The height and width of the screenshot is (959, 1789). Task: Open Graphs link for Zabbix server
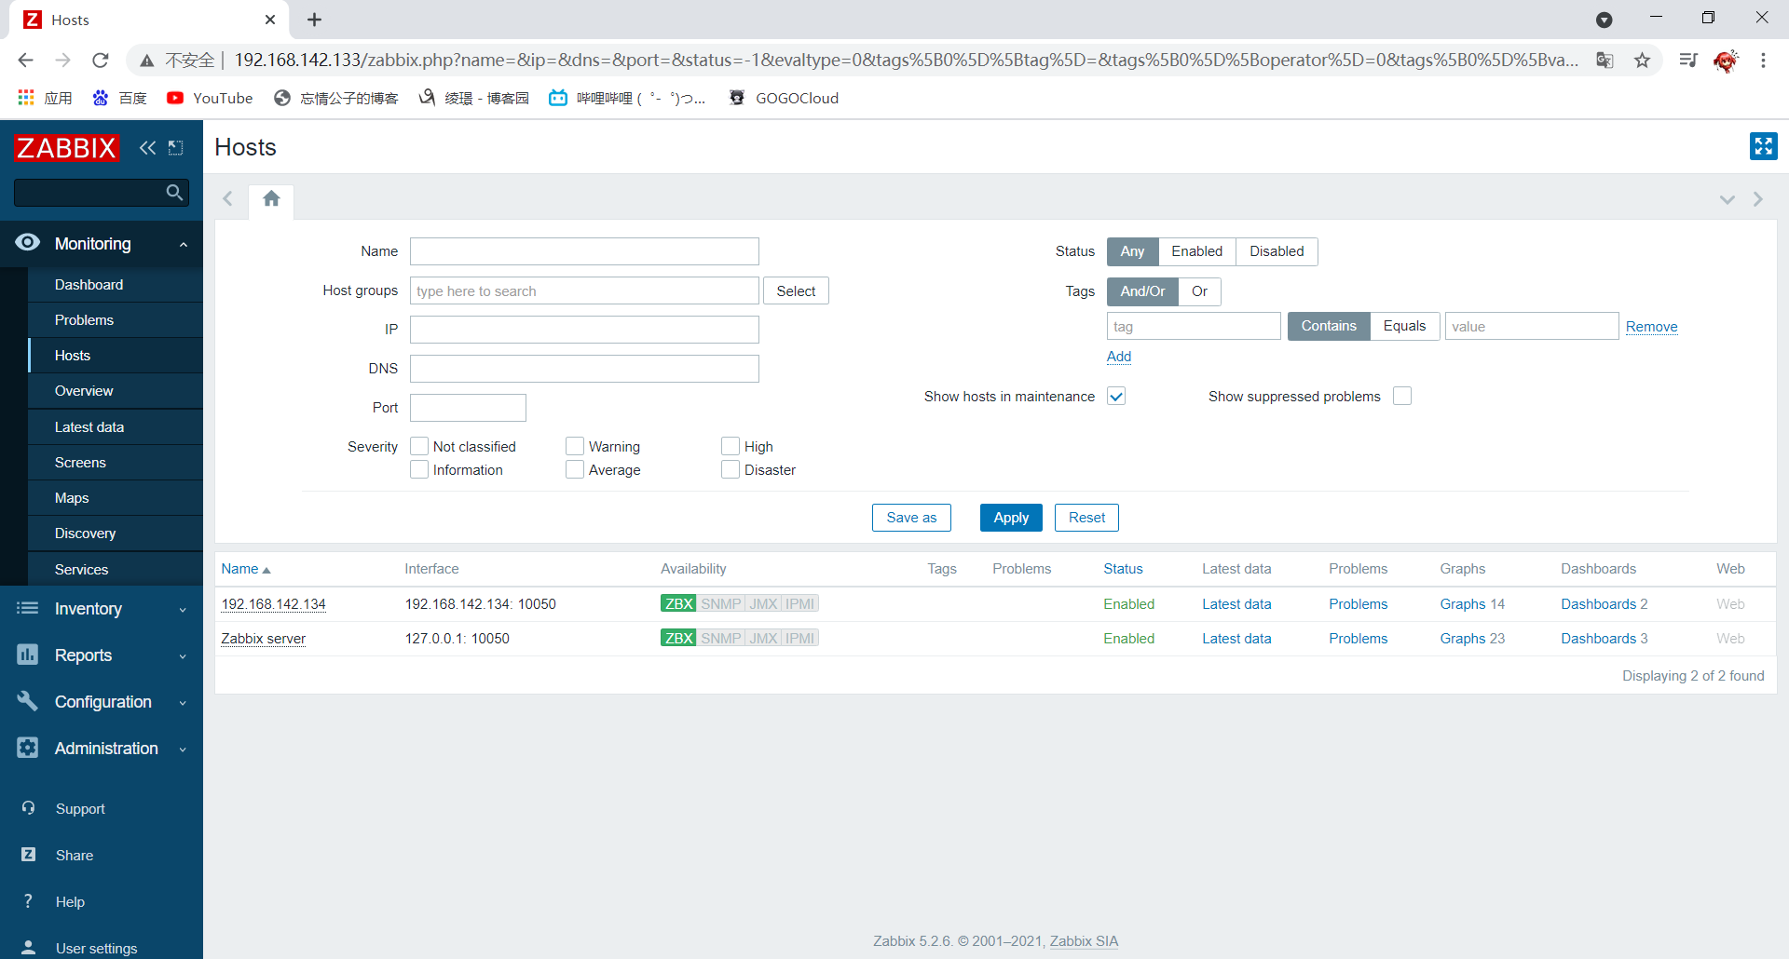pos(1462,639)
